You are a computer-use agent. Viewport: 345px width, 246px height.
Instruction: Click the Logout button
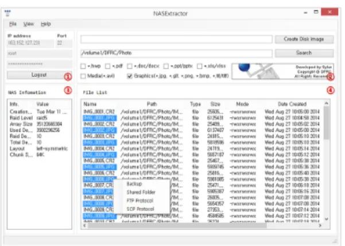click(39, 75)
